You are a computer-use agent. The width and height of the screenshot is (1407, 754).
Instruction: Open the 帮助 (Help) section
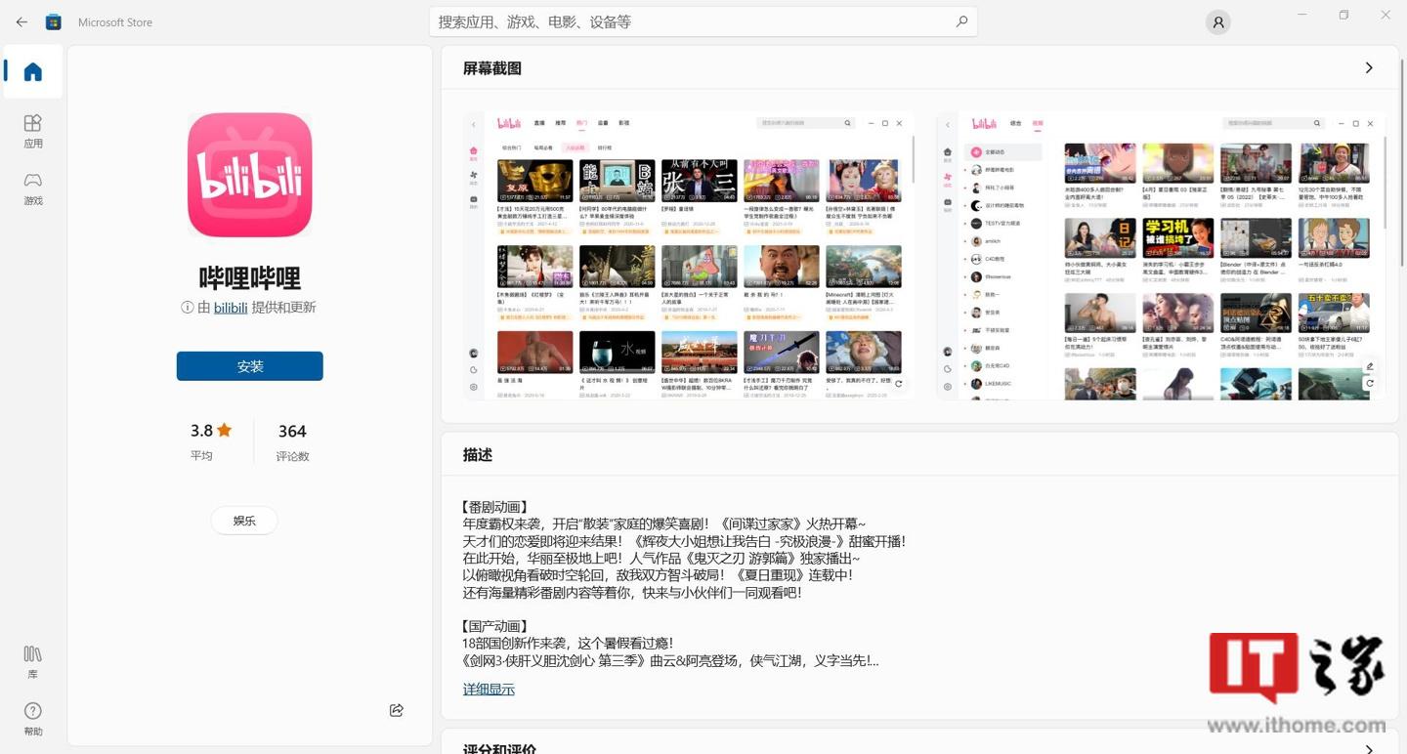[x=32, y=718]
